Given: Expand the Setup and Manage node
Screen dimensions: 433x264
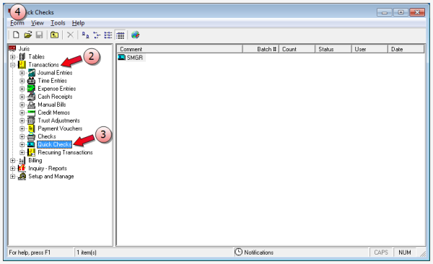Looking at the screenshot, I should (x=13, y=177).
